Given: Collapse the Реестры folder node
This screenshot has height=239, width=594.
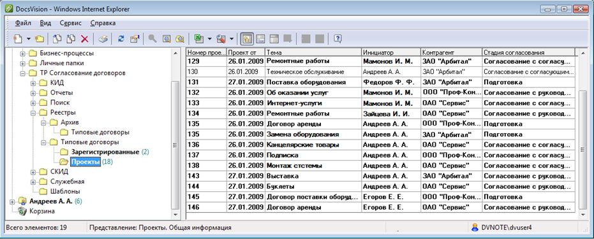Looking at the screenshot, I should [x=33, y=113].
